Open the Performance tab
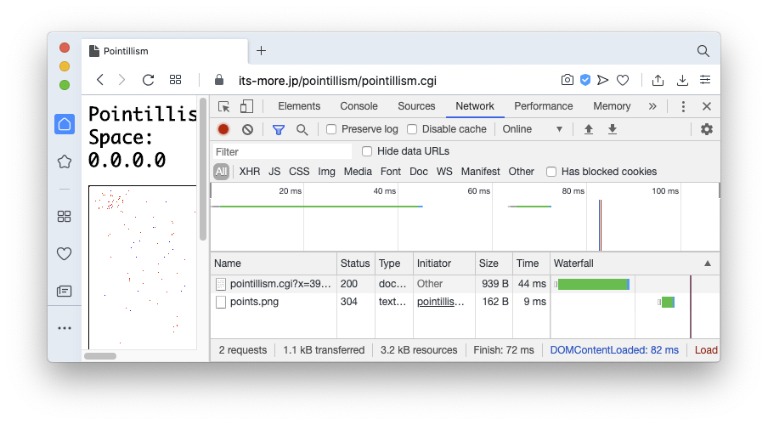 pyautogui.click(x=543, y=106)
